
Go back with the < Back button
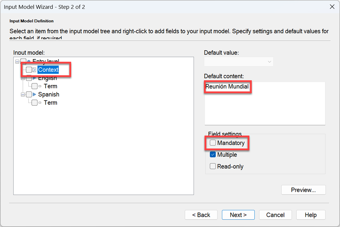pyautogui.click(x=201, y=215)
